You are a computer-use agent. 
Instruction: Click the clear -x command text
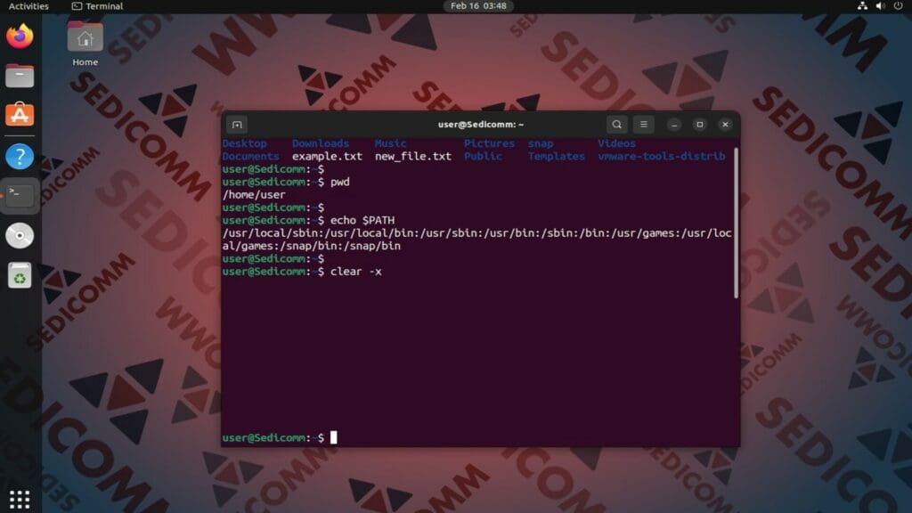click(356, 272)
